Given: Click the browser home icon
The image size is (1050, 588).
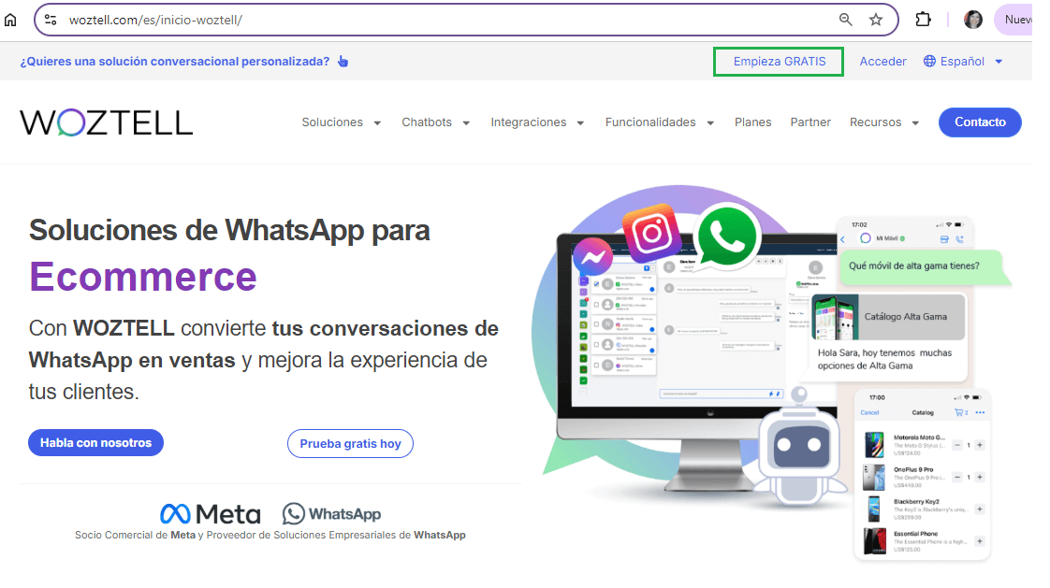Looking at the screenshot, I should click(10, 20).
